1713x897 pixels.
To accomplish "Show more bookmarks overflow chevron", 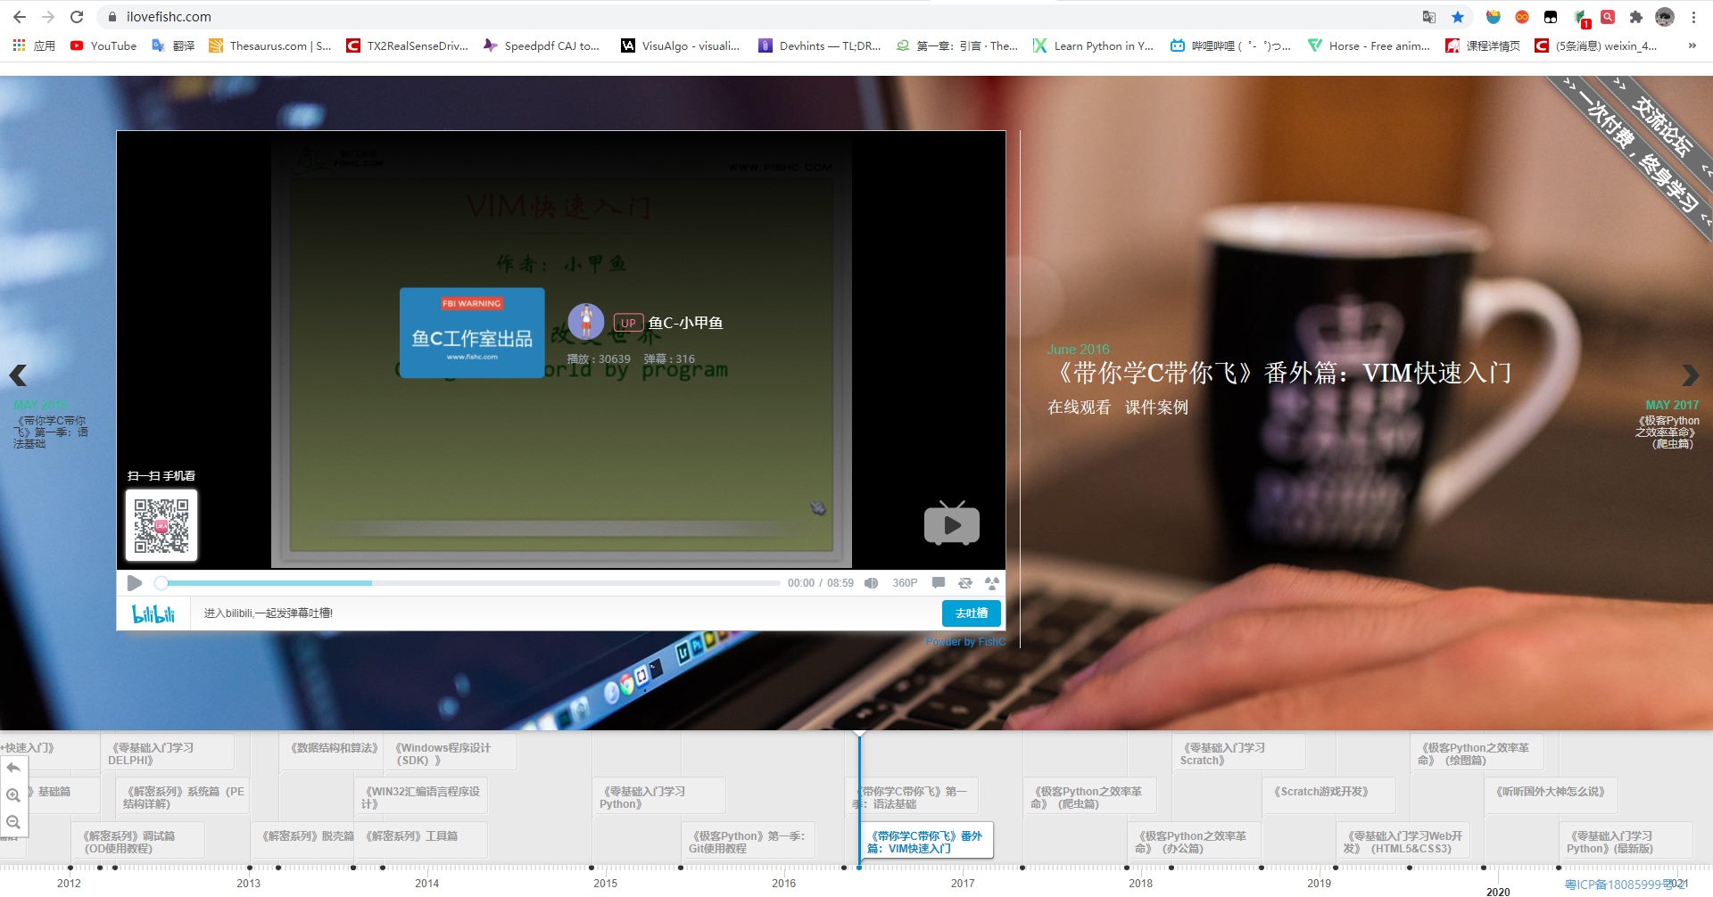I will [x=1692, y=45].
